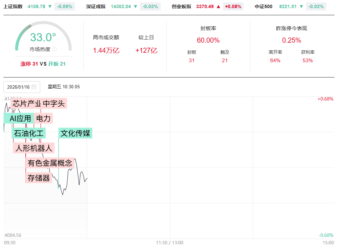Click the red up arrow beside 3370.49
Screen dimensions: 344x248
pos(218,6)
